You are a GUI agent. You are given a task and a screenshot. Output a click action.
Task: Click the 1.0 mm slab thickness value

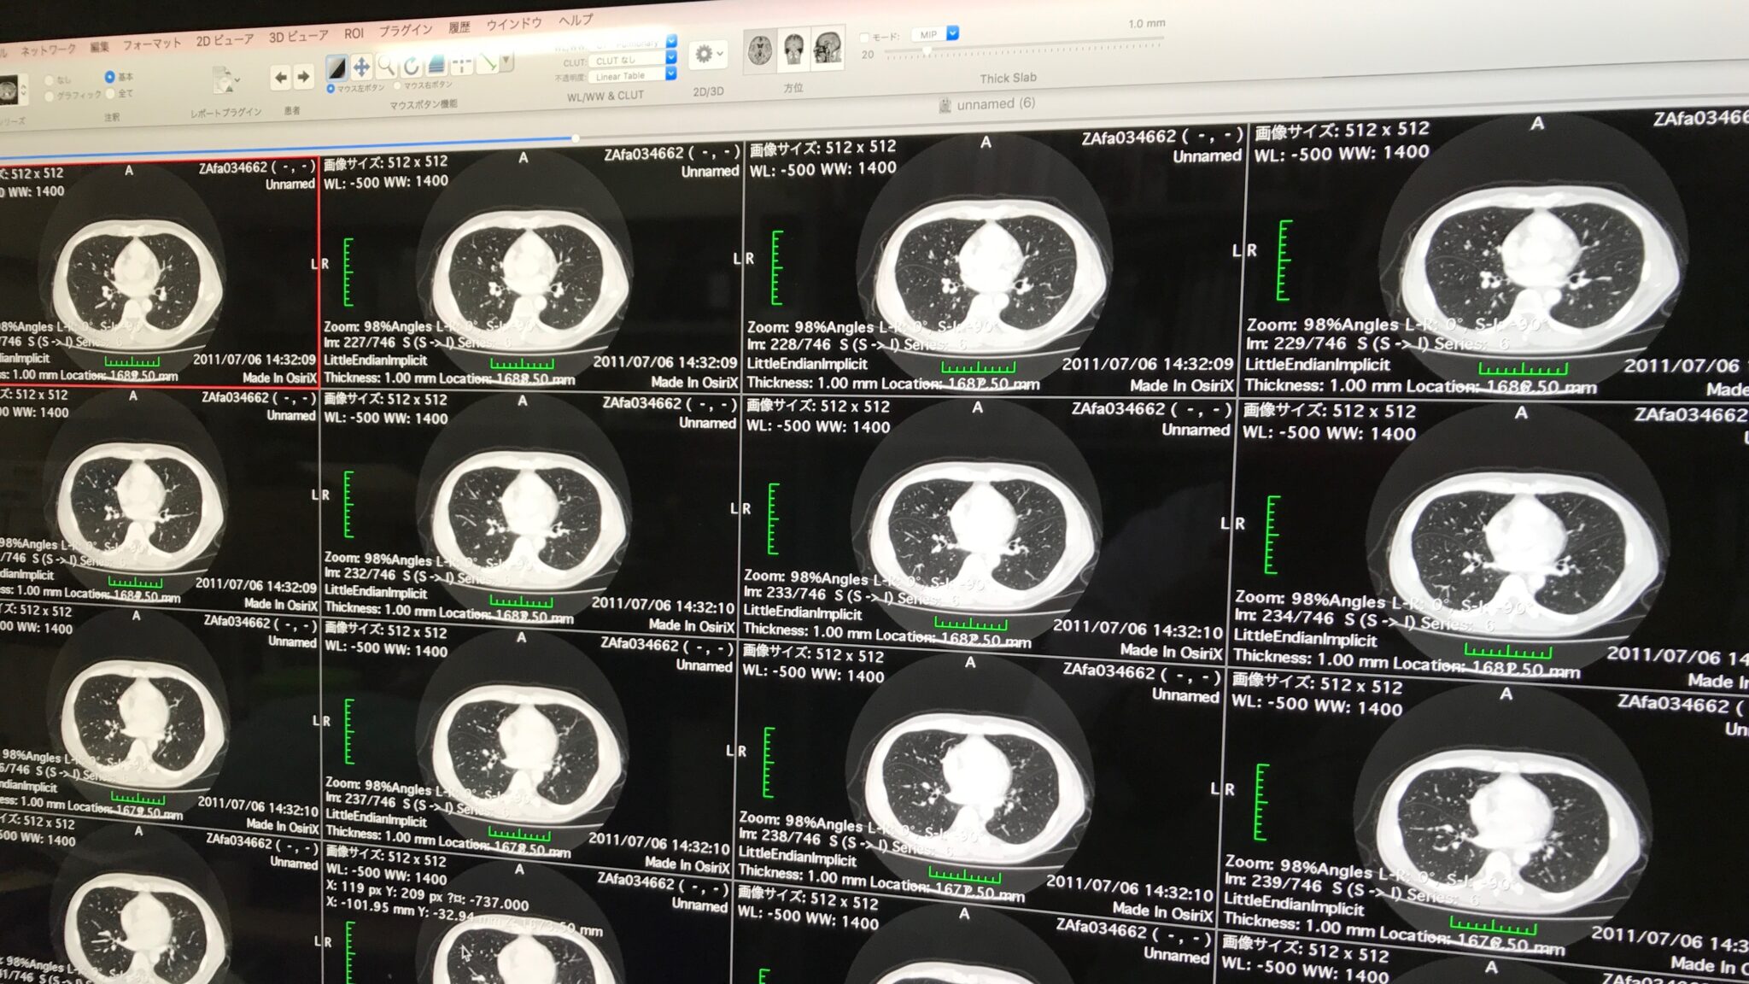pyautogui.click(x=1146, y=23)
